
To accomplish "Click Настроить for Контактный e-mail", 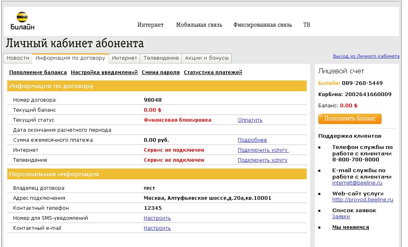I will [157, 228].
